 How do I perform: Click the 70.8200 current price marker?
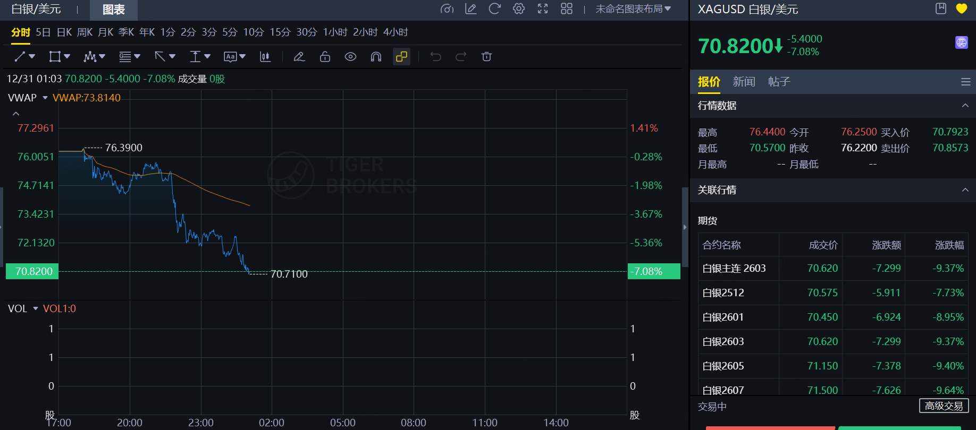coord(33,271)
